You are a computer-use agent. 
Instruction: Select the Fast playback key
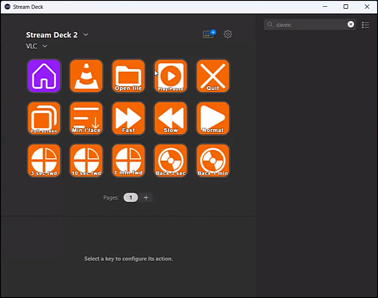128,118
